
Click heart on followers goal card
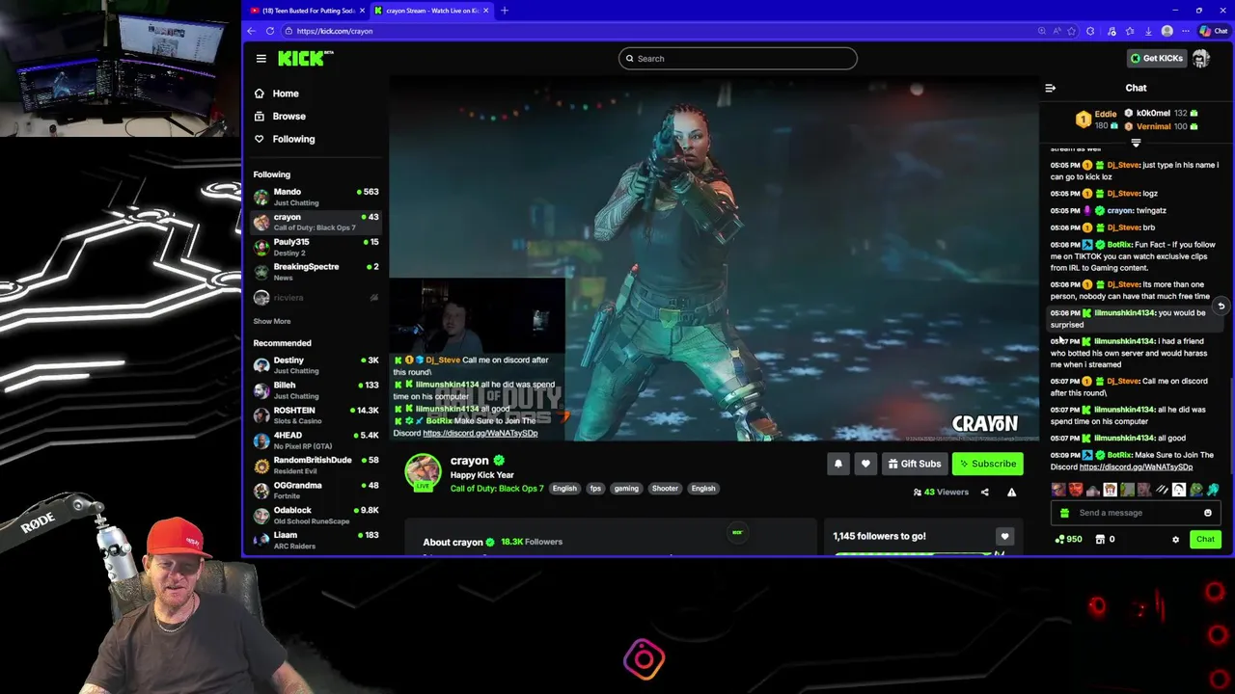(1004, 536)
